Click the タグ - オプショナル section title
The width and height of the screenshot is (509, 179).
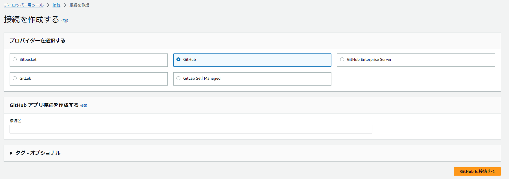(38, 153)
